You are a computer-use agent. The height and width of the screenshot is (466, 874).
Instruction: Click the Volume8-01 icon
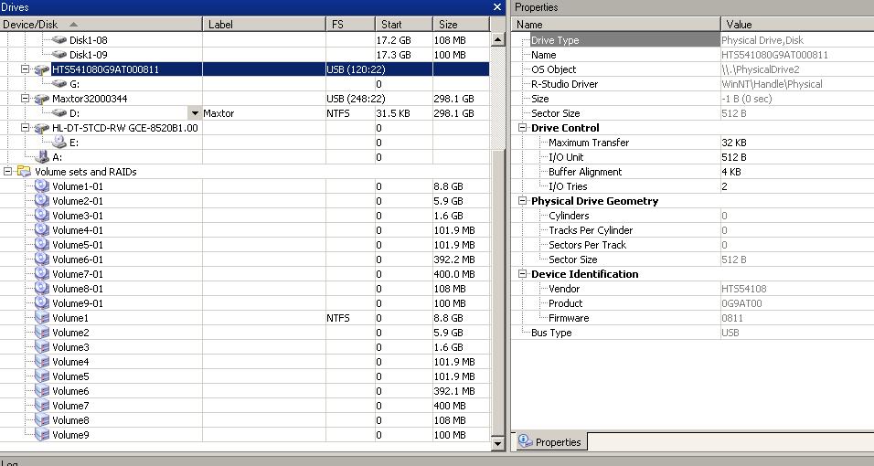[42, 288]
